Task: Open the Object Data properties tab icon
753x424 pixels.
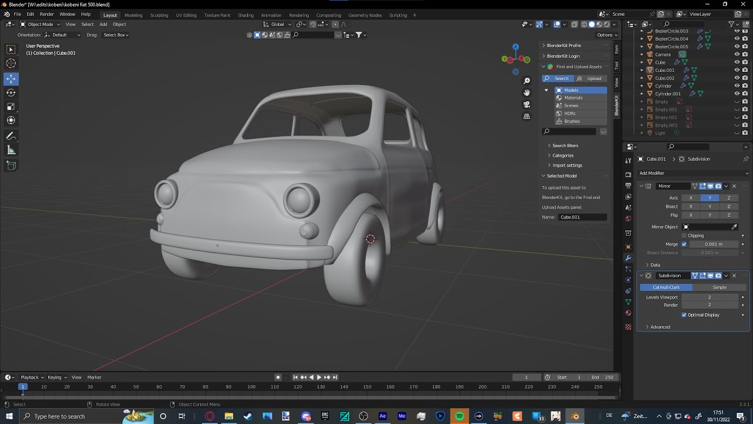Action: point(628,302)
